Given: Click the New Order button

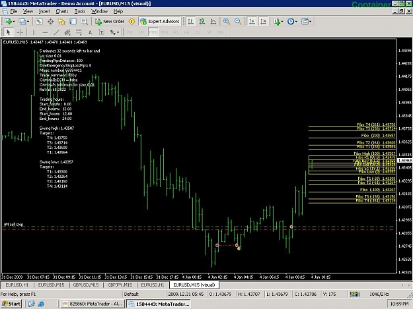Looking at the screenshot, I should click(x=110, y=21).
